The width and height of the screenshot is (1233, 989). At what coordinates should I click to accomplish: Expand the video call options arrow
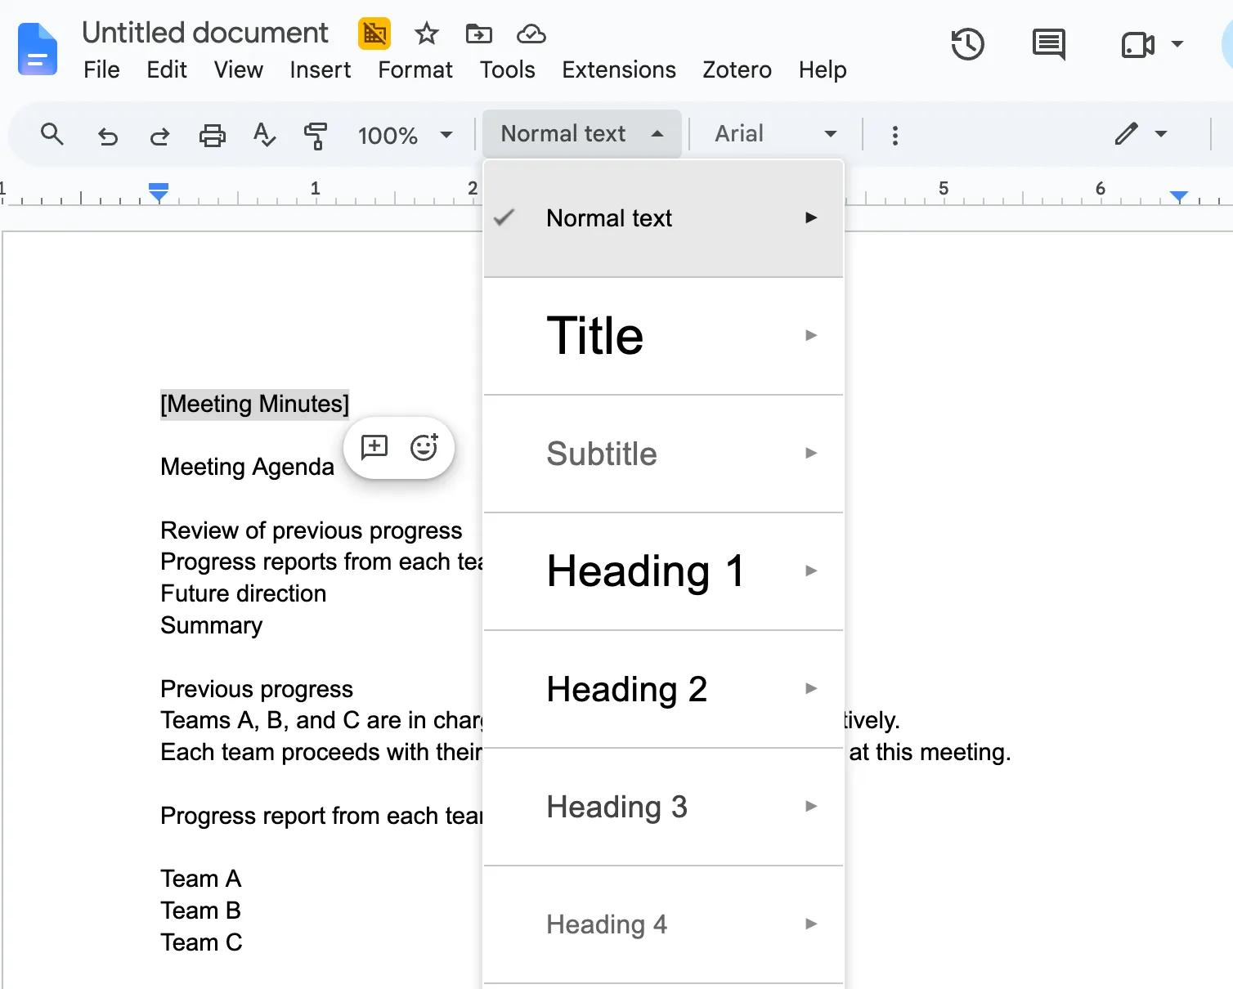click(1177, 44)
